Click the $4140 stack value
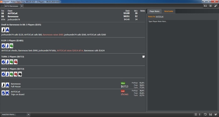Screen dimensions: 219x117 pos(127,19)
